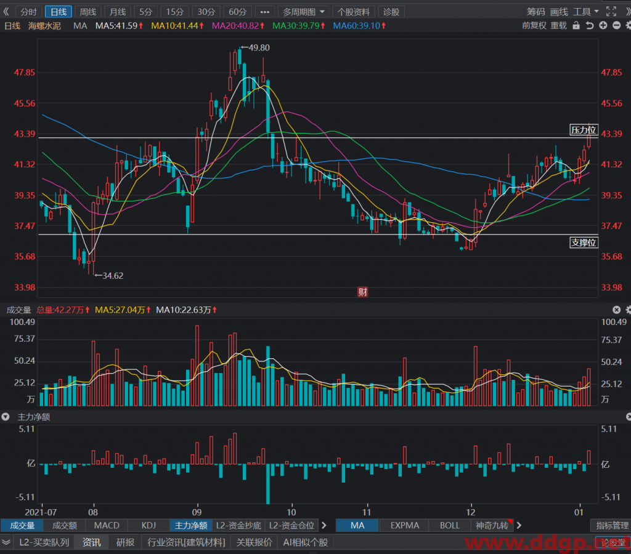631x554 pixels.
Task: Switch to 30分 minute chart
Action: 206,12
